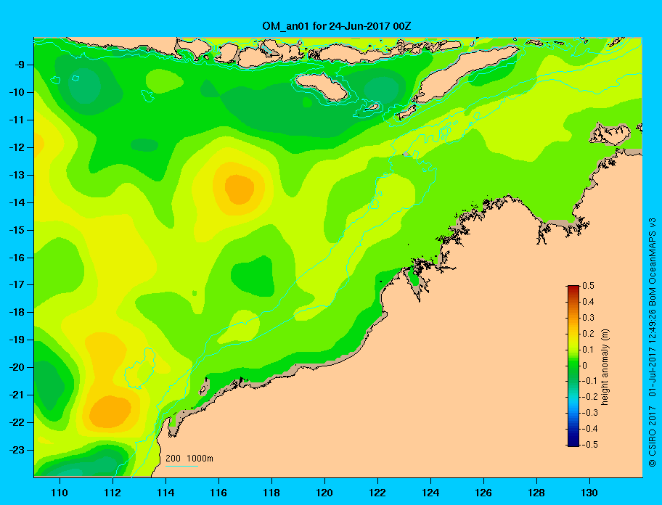Click the CSIRO 2017 BoM OceanMAPS copyright text

[x=653, y=342]
